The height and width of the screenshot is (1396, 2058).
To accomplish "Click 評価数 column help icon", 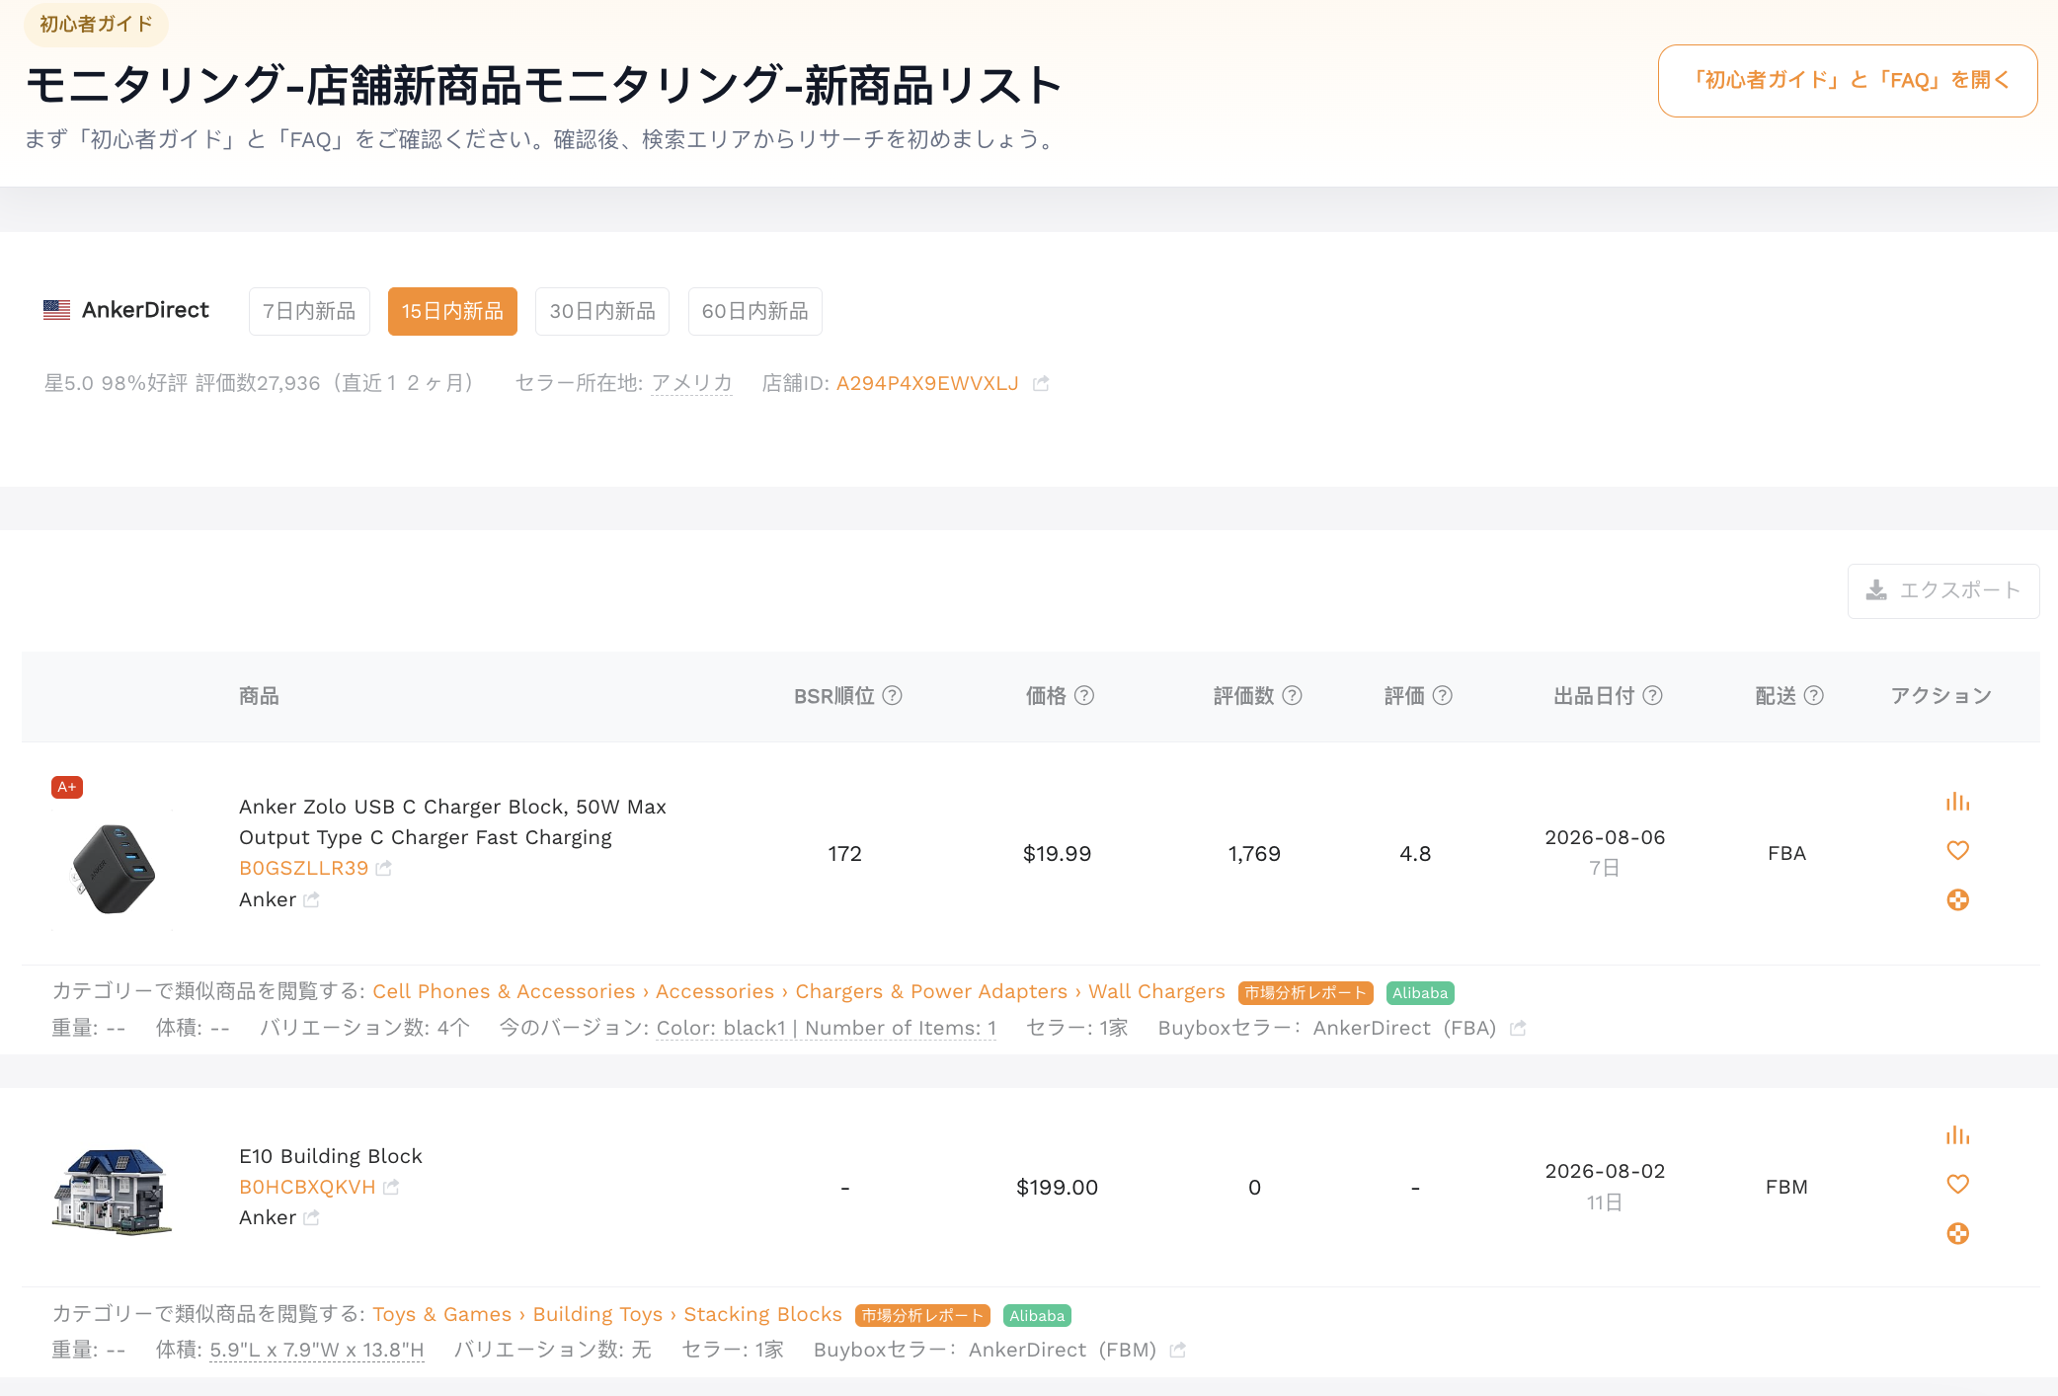I will (1292, 696).
